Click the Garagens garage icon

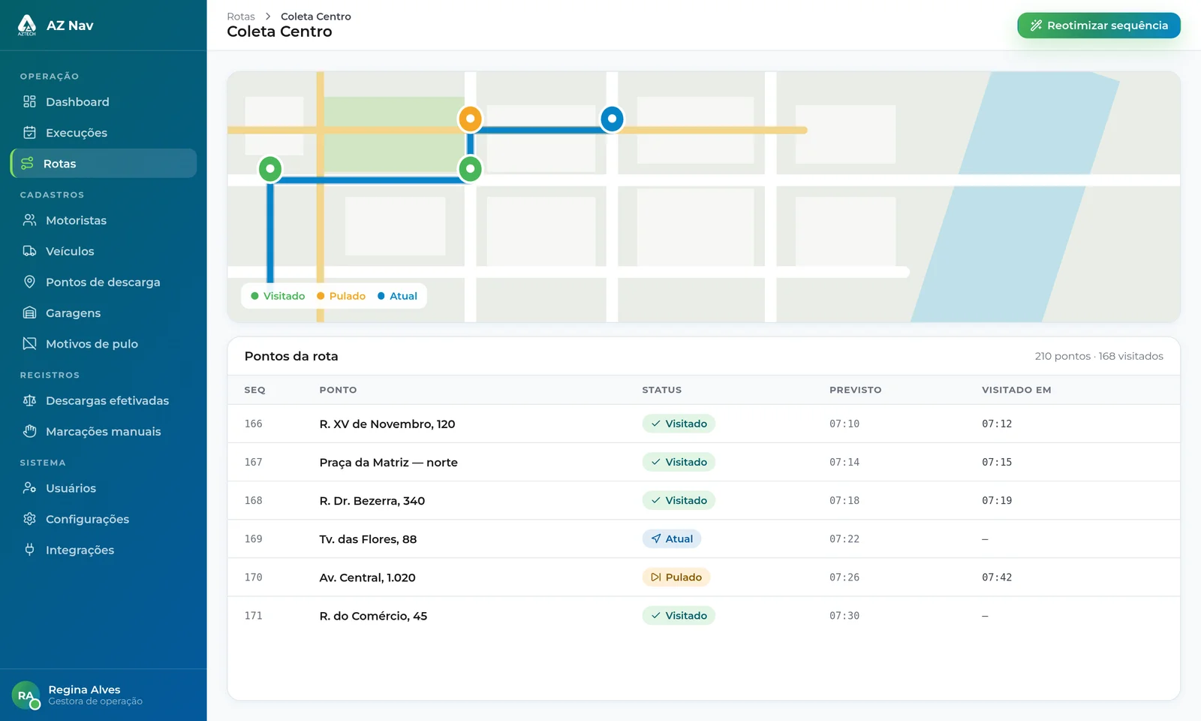pos(29,312)
